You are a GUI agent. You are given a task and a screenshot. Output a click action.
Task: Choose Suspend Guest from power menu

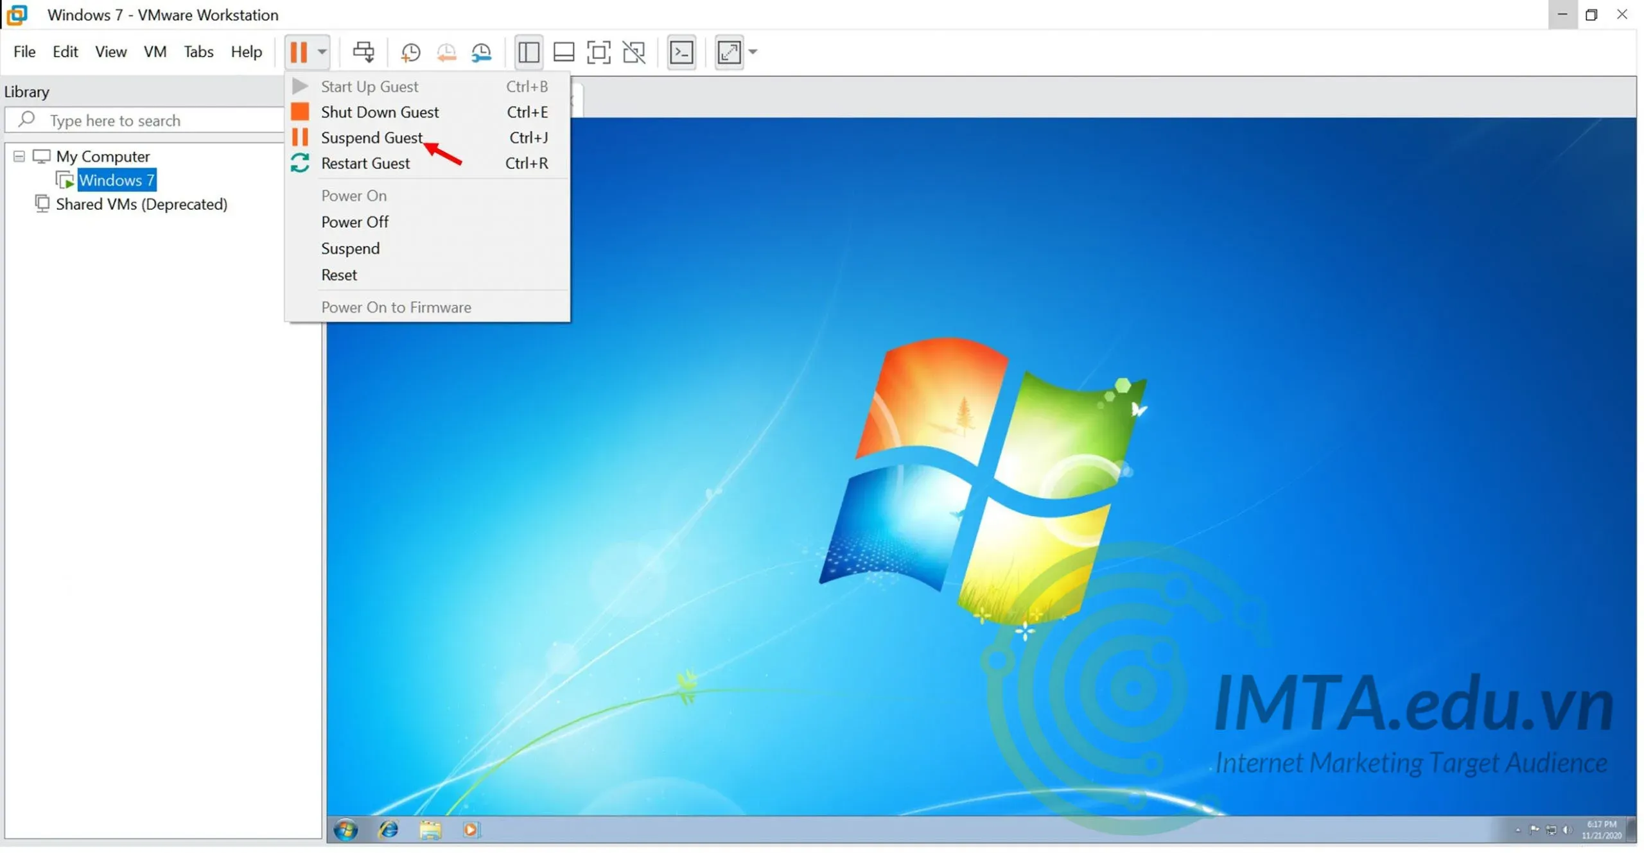click(371, 138)
